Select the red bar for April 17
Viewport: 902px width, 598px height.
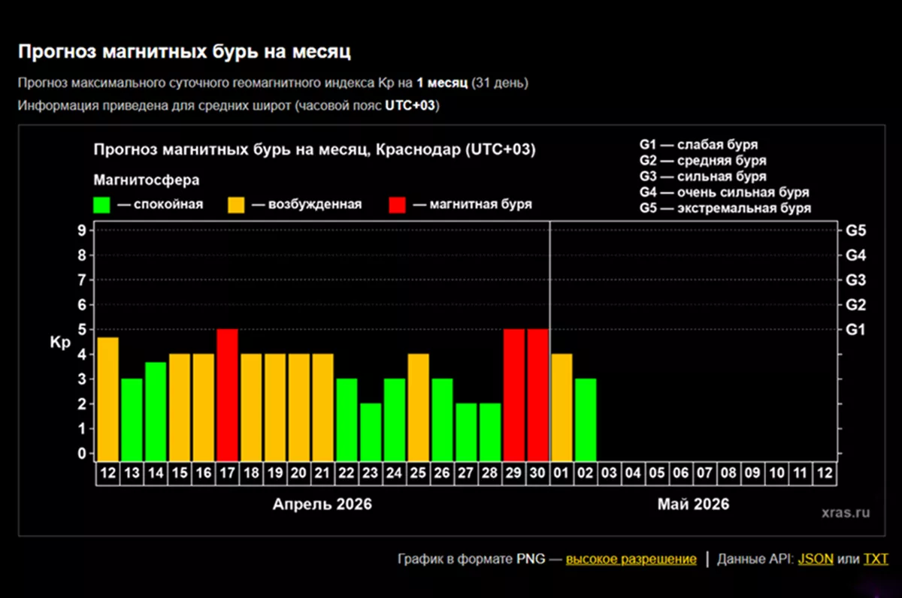click(228, 394)
